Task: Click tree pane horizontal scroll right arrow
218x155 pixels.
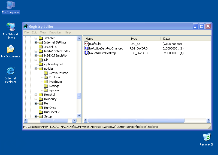Action: tap(74, 120)
